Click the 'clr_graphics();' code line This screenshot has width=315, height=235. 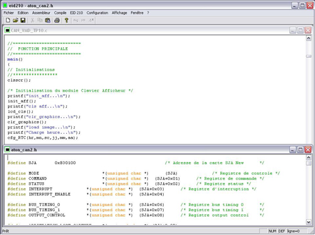pyautogui.click(x=27, y=122)
